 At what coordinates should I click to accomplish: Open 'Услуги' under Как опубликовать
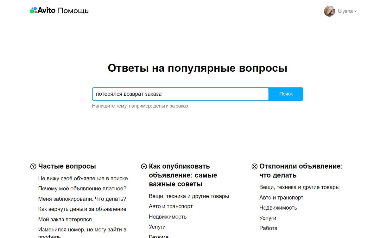pos(157,227)
